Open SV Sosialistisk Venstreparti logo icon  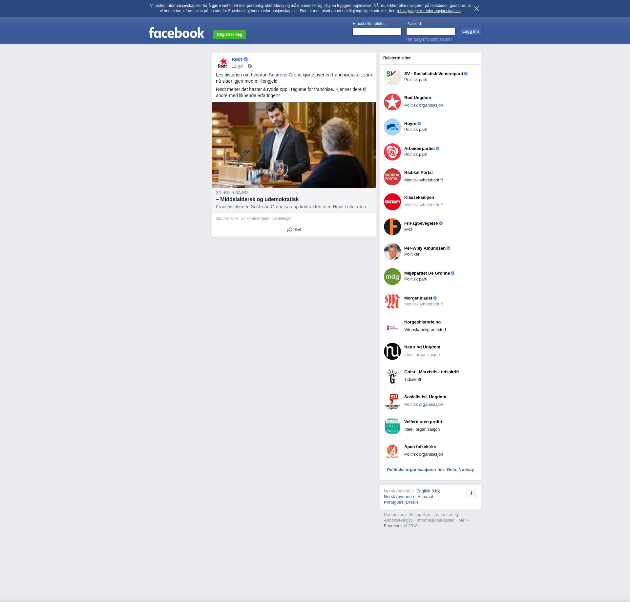pos(392,77)
